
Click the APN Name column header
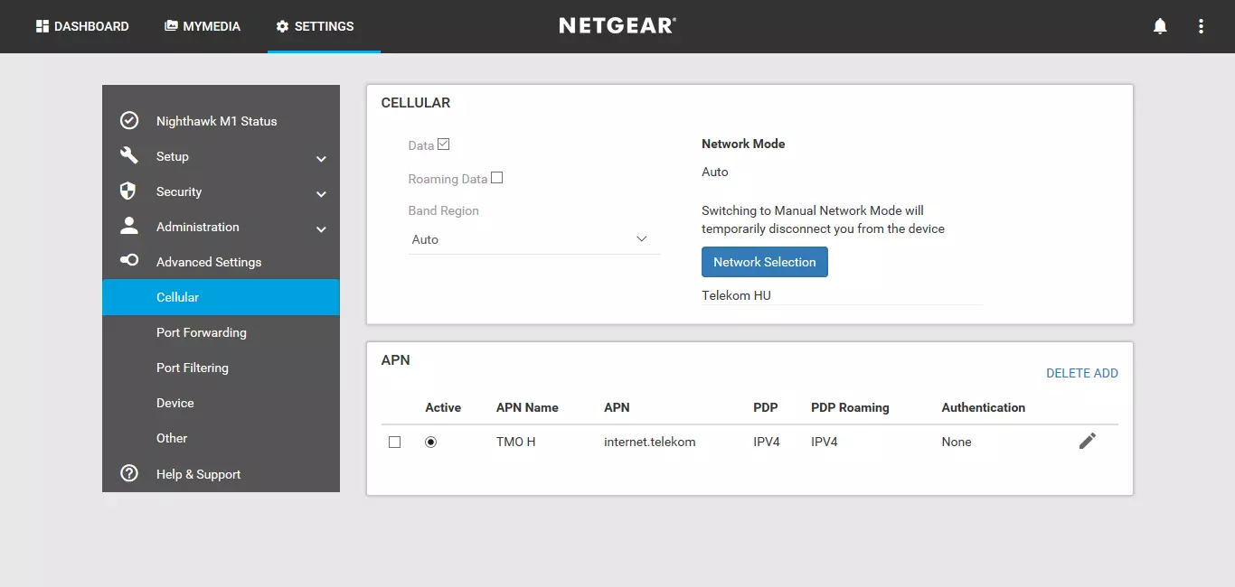[527, 407]
